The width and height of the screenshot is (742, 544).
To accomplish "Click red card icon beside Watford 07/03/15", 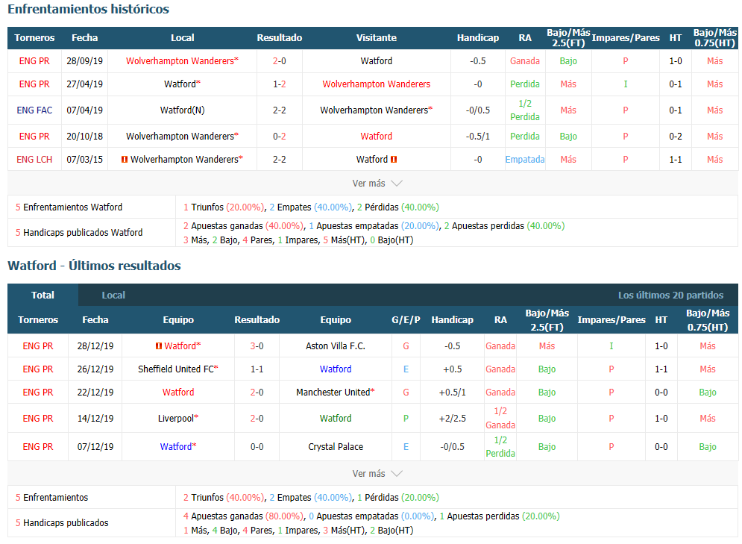I will [x=394, y=160].
